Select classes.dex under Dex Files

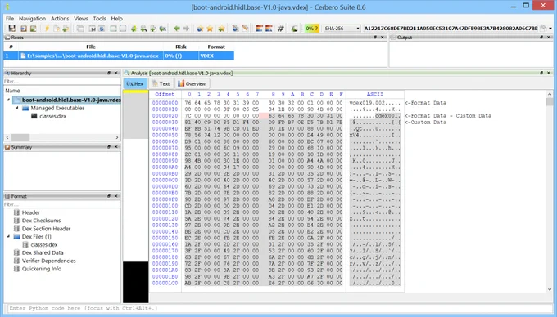point(44,244)
